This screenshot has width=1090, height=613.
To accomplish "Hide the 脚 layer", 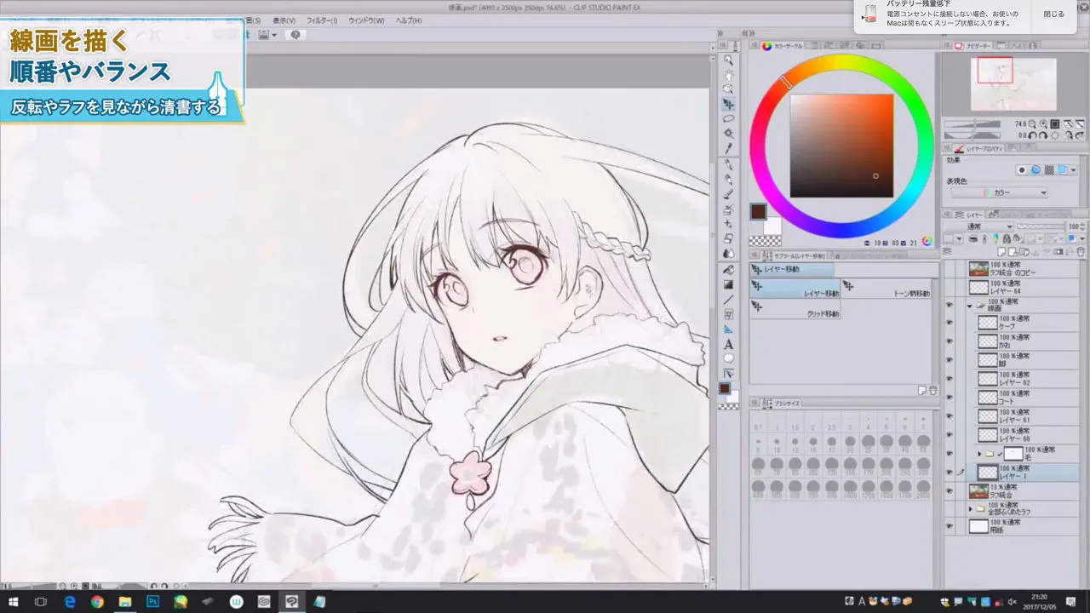I will coord(949,360).
